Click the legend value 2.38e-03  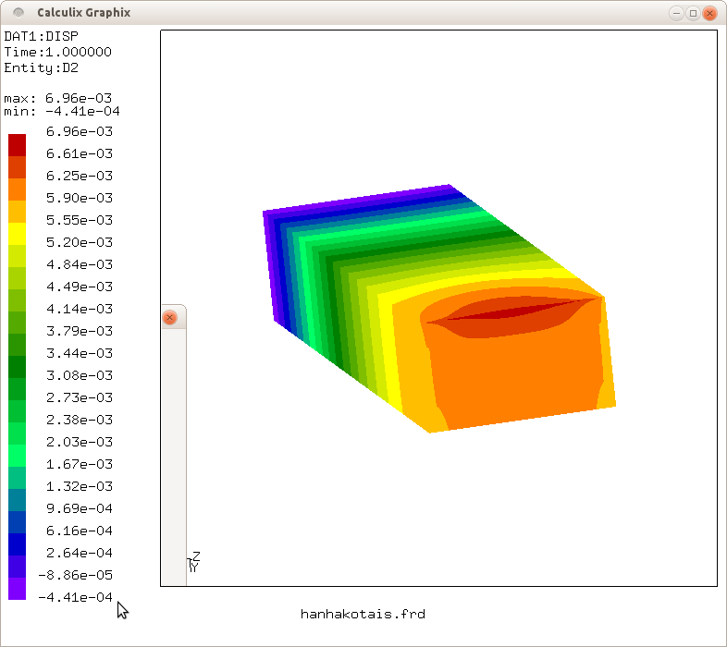click(80, 420)
